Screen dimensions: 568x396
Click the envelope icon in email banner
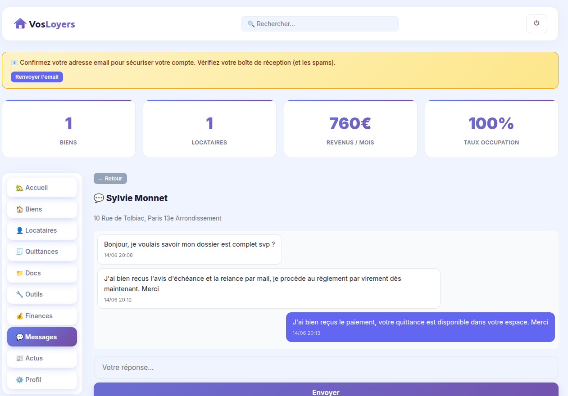point(14,63)
